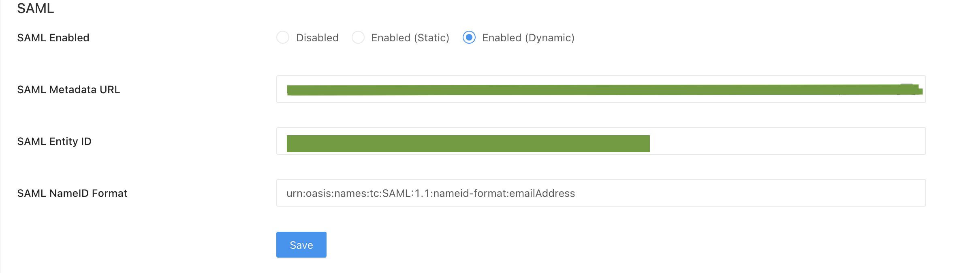Click the SAML section heading
This screenshot has height=273, width=961.
[x=35, y=7]
